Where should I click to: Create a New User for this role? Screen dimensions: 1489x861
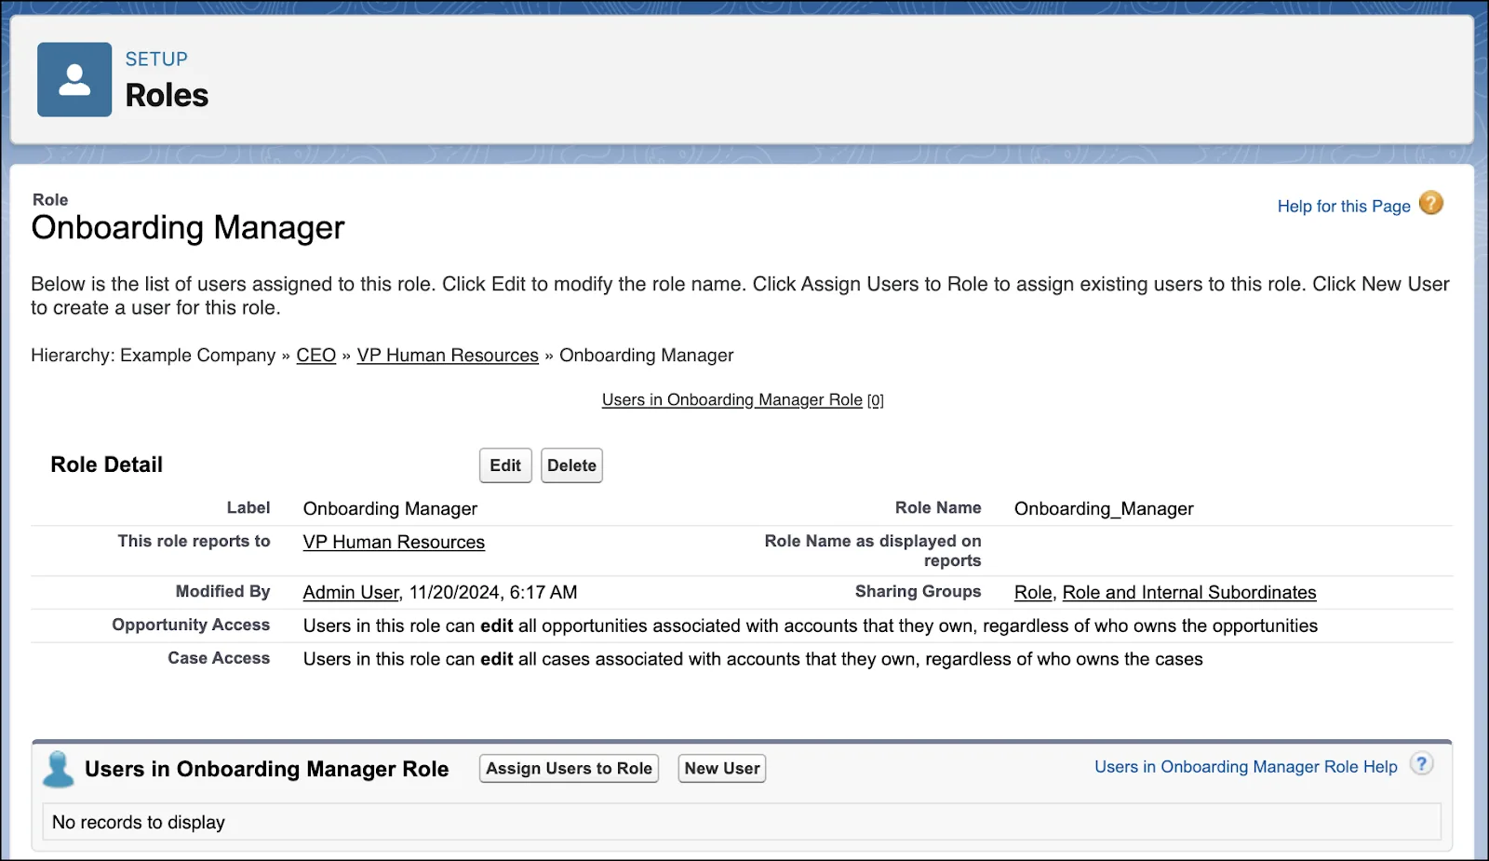tap(722, 769)
